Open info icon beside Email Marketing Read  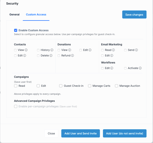(114, 50)
